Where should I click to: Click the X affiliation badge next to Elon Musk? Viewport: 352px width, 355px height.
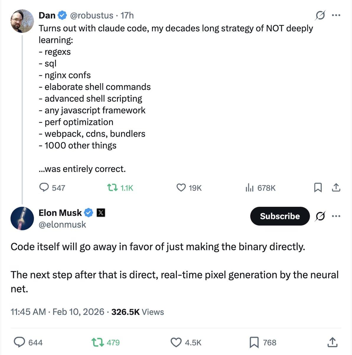[101, 213]
